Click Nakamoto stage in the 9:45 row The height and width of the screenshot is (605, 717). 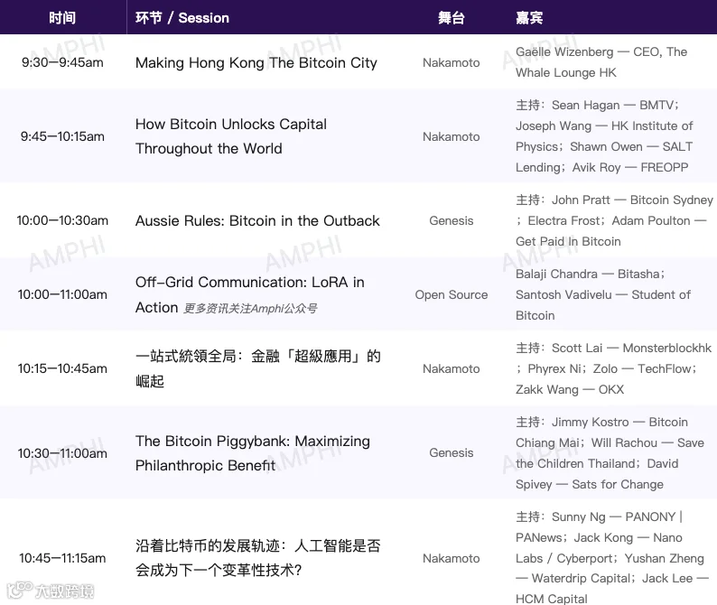click(452, 136)
